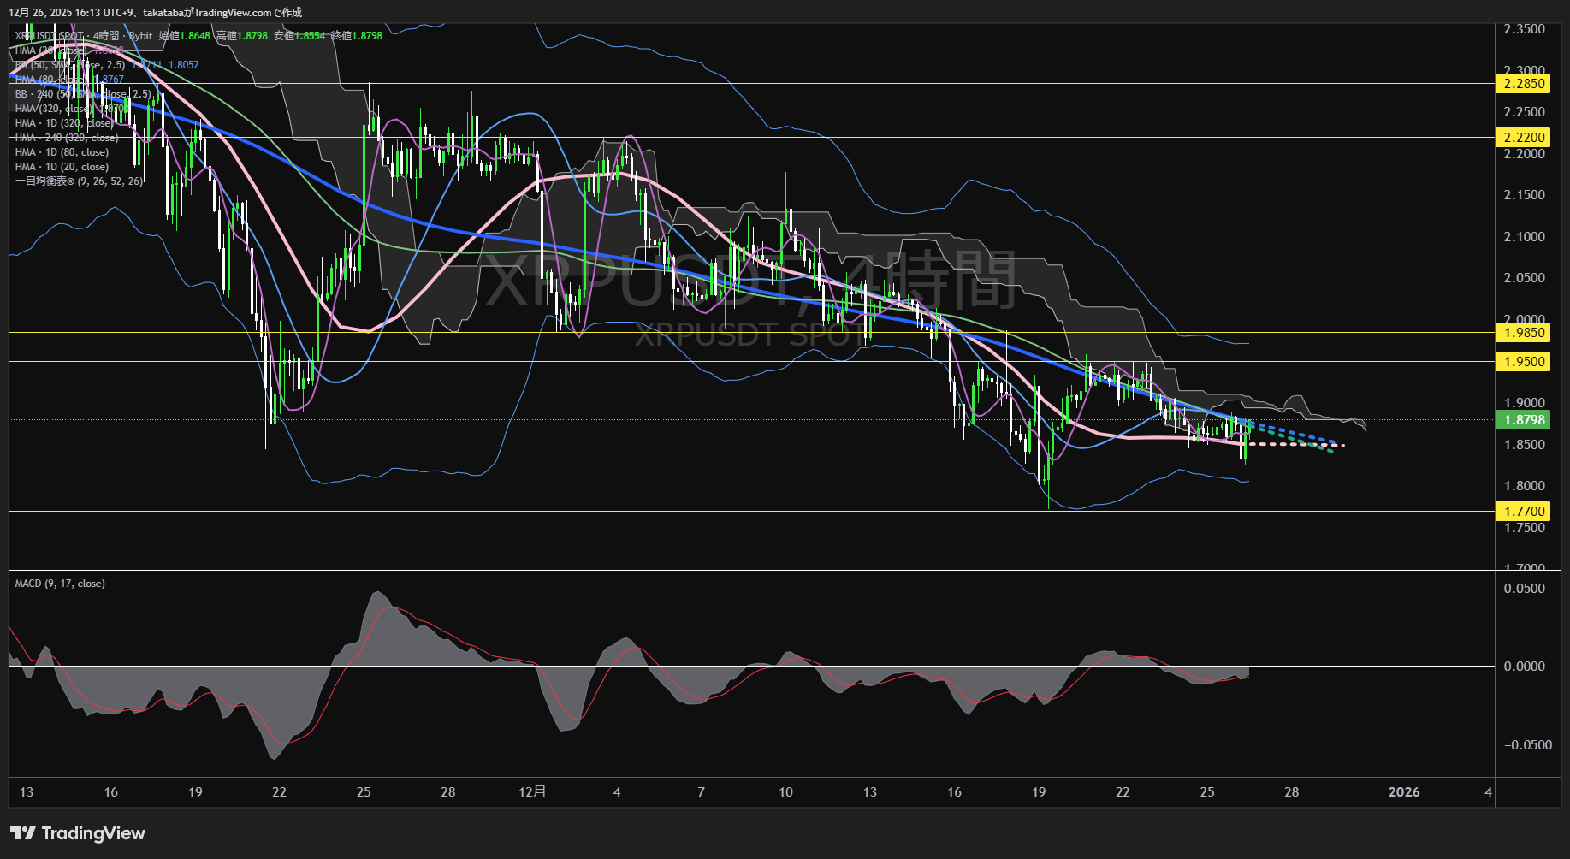Click the 12月 label on time axis
The height and width of the screenshot is (859, 1570).
pos(532,792)
